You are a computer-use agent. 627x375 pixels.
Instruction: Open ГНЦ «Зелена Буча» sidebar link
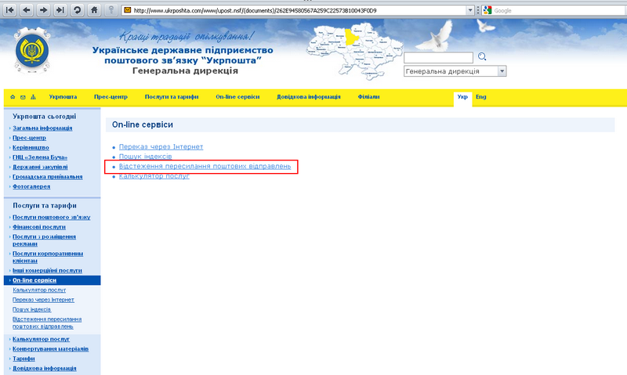[x=40, y=157]
